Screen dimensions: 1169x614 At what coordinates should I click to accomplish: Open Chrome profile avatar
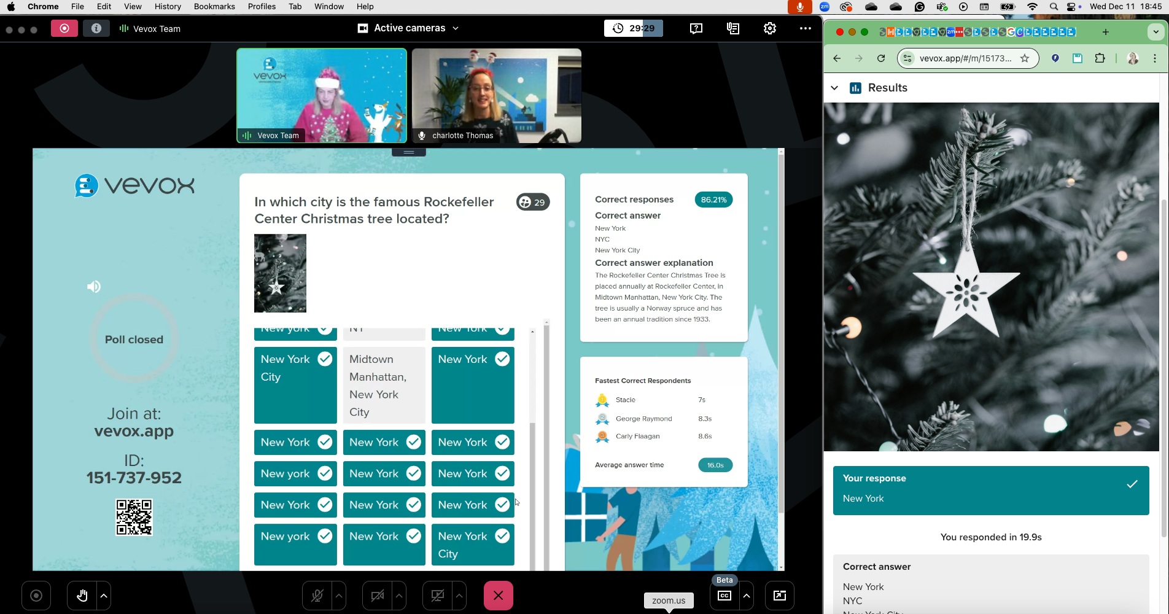[1133, 58]
